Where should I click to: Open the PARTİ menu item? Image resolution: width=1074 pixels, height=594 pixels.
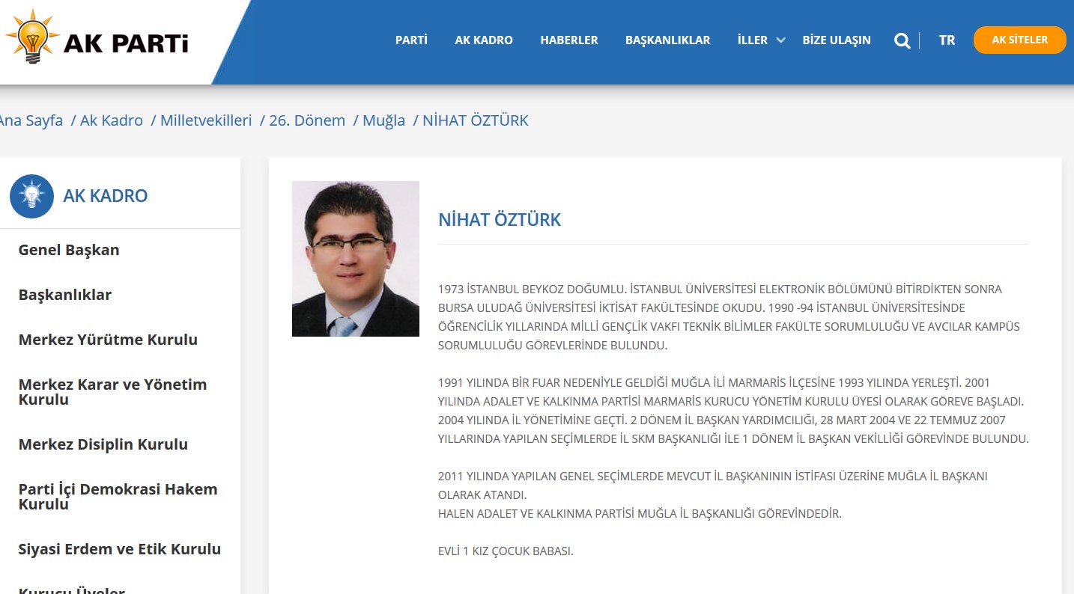click(x=411, y=40)
